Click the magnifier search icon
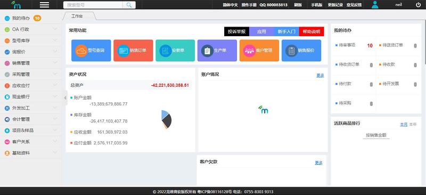Screen dimensions: 426x195 pyautogui.click(x=129, y=5)
